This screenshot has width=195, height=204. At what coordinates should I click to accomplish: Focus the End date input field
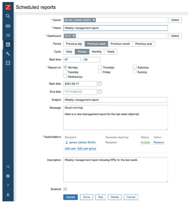pos(80,92)
